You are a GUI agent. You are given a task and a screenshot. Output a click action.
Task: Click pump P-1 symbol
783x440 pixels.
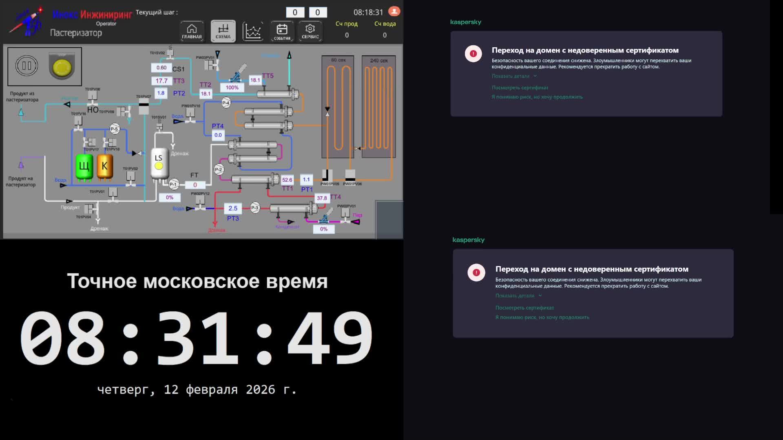click(173, 184)
